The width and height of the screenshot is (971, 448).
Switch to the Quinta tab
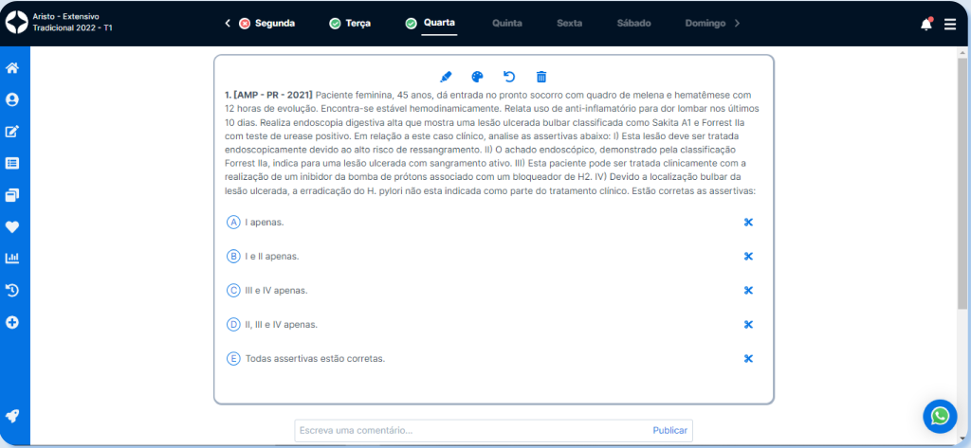(x=507, y=23)
